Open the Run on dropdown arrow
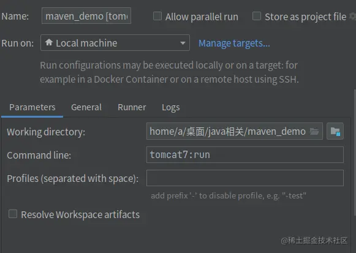 point(183,43)
